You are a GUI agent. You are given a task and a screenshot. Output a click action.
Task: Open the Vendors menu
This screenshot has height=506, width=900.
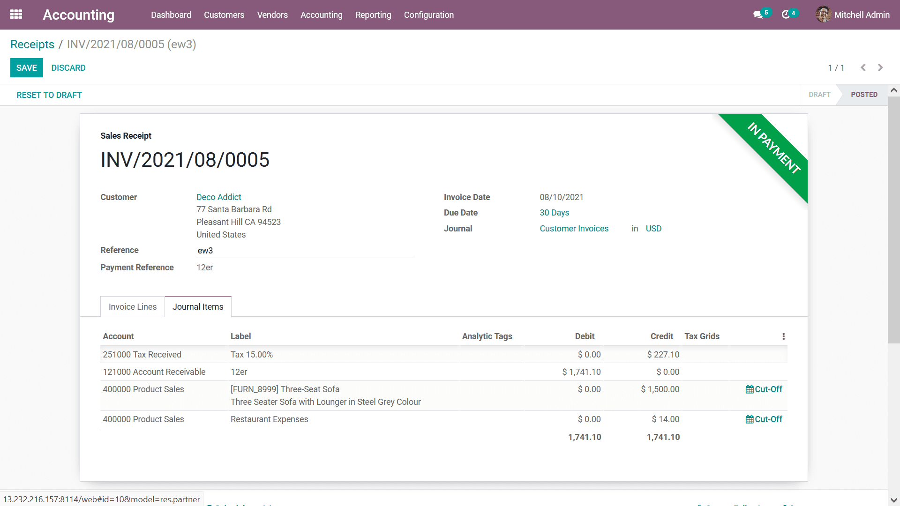272,15
